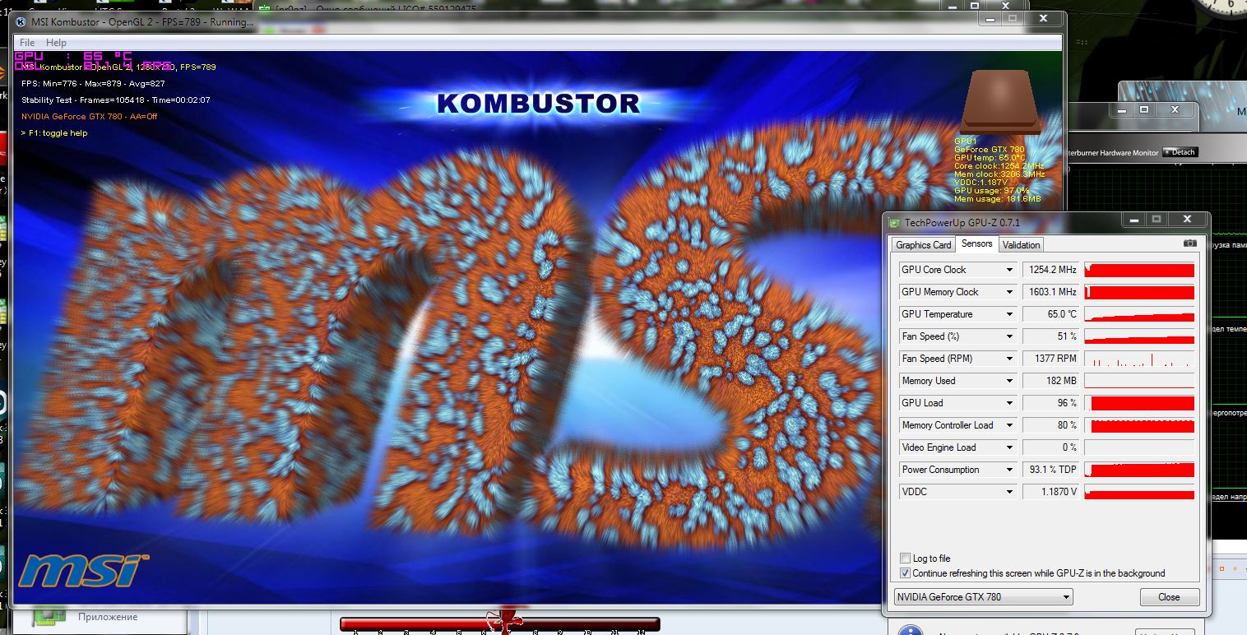Open the File menu in Kombustor
This screenshot has height=635, width=1247.
point(27,43)
